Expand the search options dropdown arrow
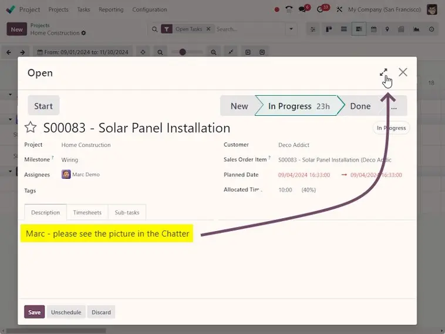 tap(291, 29)
